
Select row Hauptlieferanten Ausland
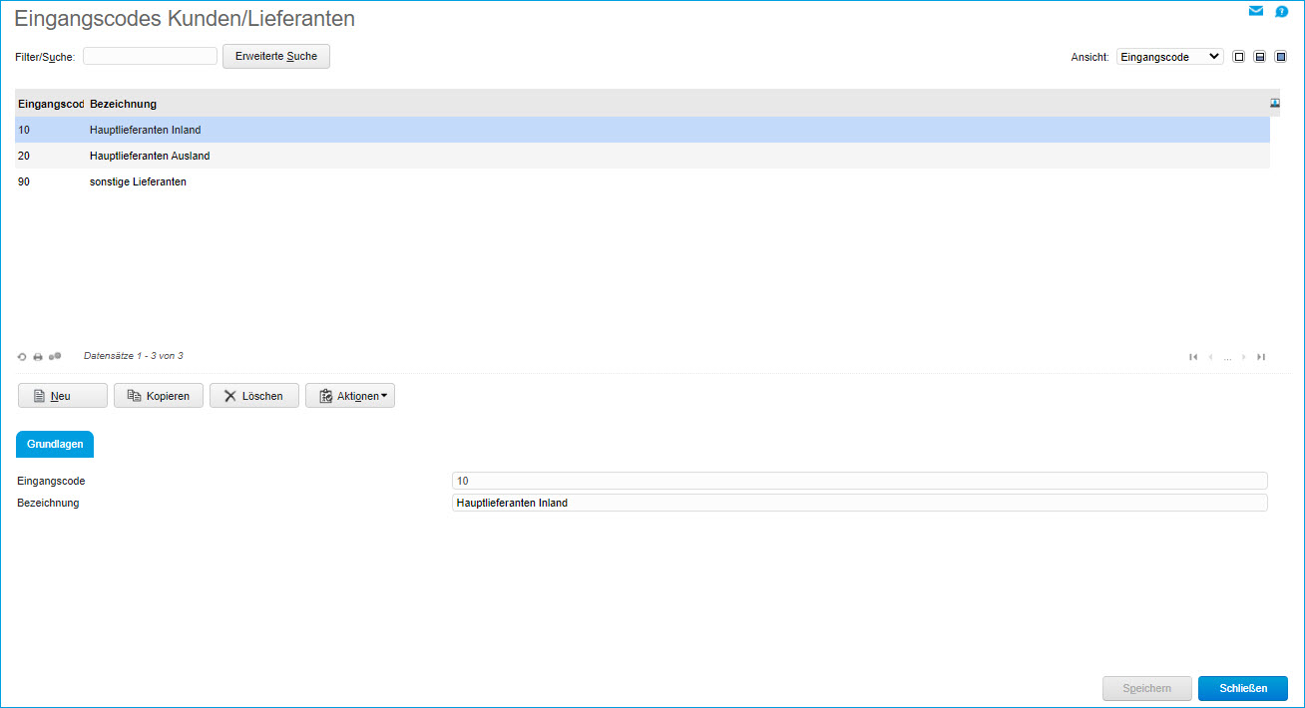tap(643, 156)
